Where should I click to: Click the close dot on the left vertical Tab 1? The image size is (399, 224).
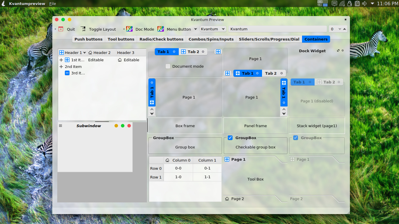(152, 83)
